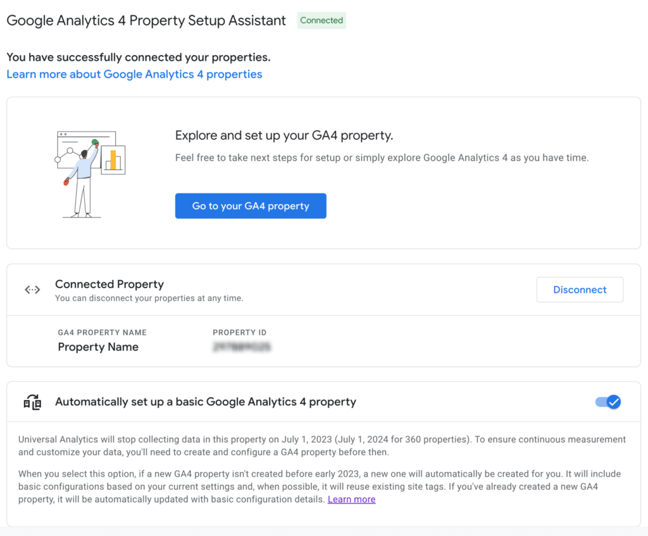
Task: Open 'Learn more about Google Analytics 4 properties'
Action: coord(134,74)
